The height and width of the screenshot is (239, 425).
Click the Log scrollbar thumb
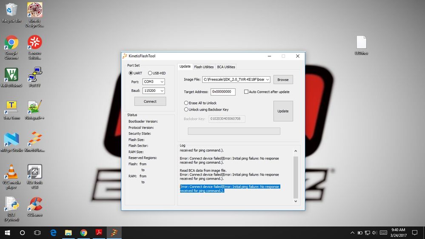click(x=296, y=177)
